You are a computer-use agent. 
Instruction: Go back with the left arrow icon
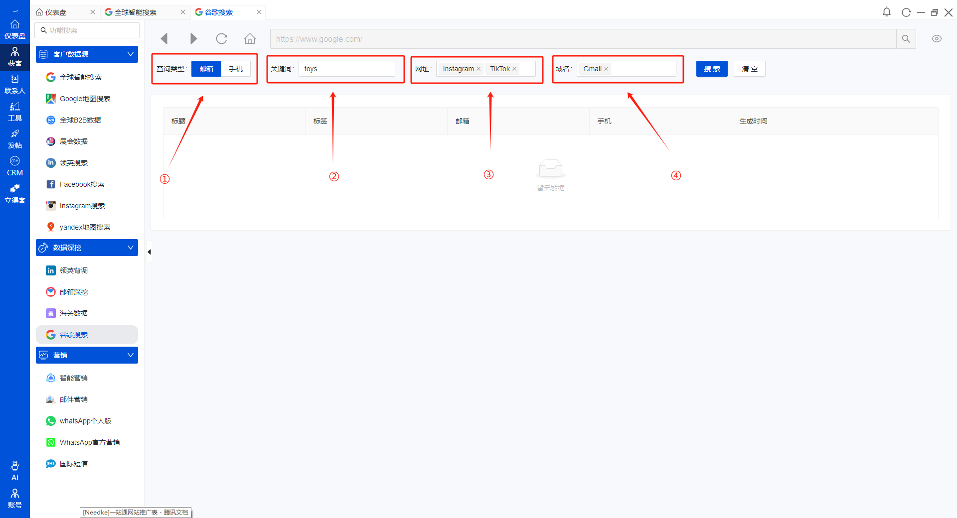(164, 39)
